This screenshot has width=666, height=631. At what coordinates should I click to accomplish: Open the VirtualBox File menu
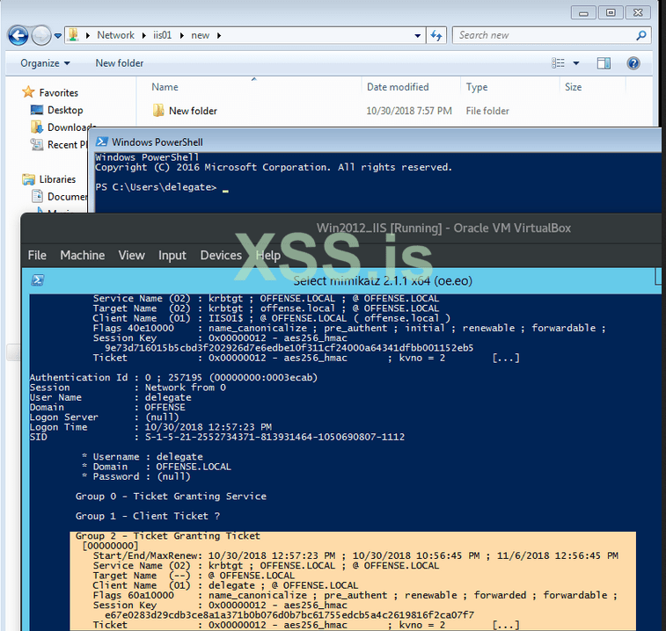(x=37, y=255)
